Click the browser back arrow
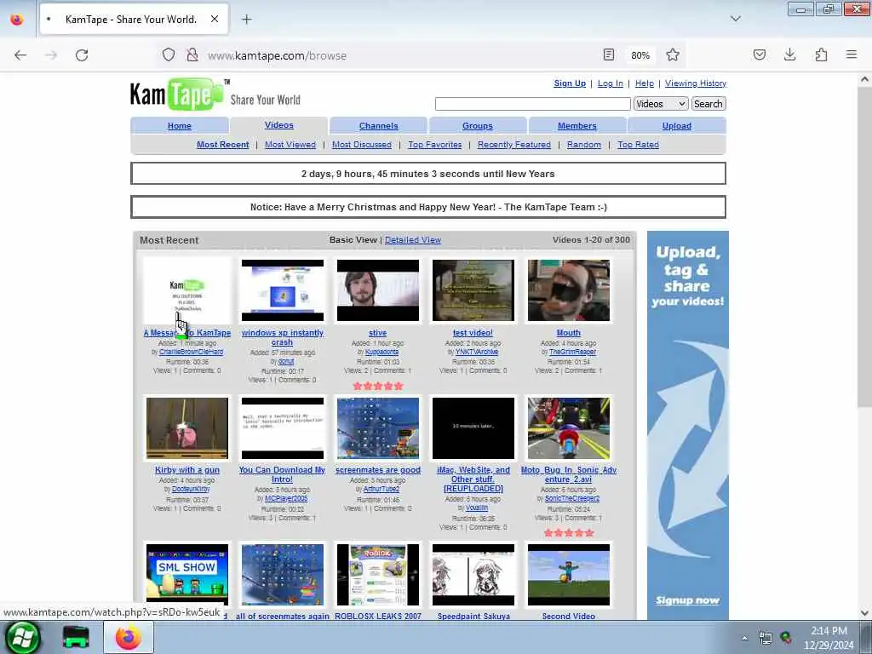This screenshot has width=872, height=654. point(20,55)
